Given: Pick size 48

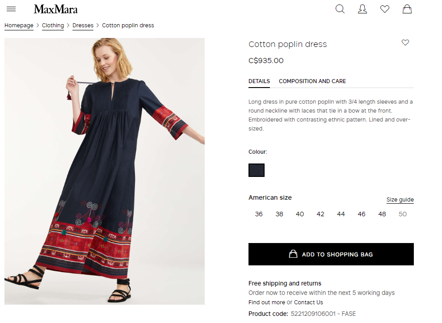Looking at the screenshot, I should 382,214.
